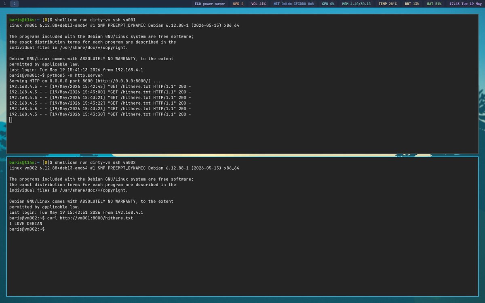Click the MEM 4.4G/30.1G memory entry

[356, 4]
